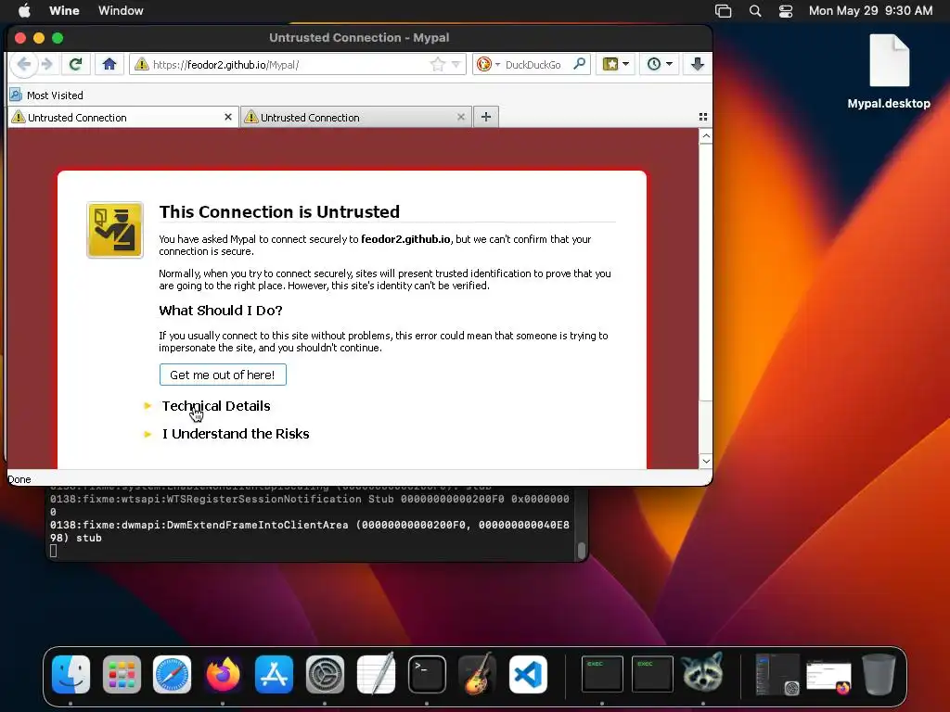Switch to the second Untrusted Connection tab
The image size is (950, 712).
(355, 117)
